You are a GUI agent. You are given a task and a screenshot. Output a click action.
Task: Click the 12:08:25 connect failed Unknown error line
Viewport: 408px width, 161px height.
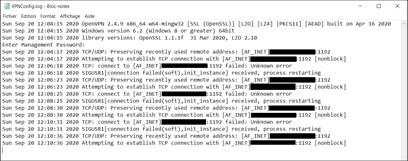click(x=147, y=94)
